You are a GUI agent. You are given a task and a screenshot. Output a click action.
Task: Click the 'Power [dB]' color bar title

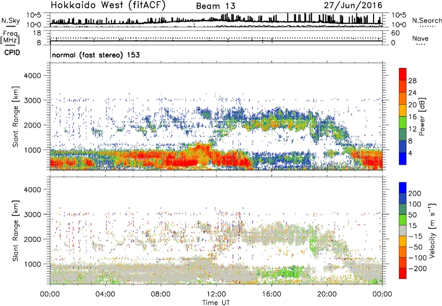point(422,117)
